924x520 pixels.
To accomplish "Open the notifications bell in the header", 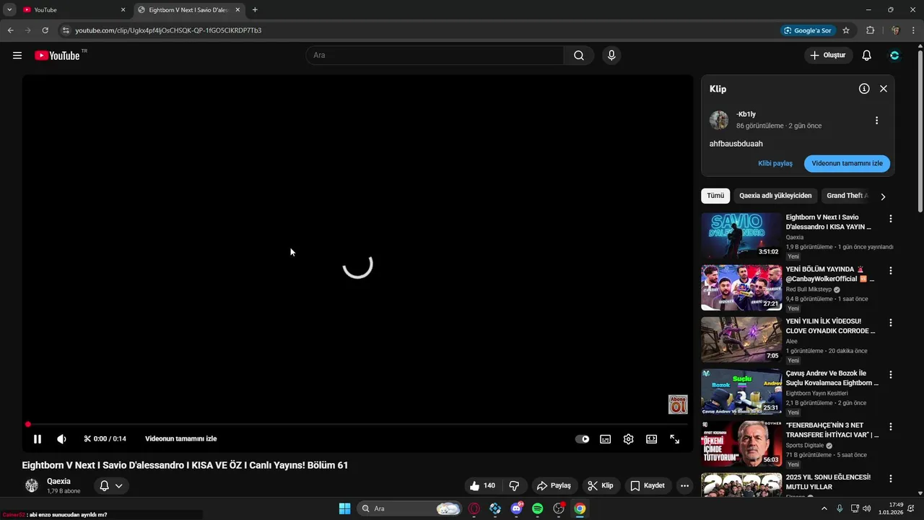I will (867, 56).
